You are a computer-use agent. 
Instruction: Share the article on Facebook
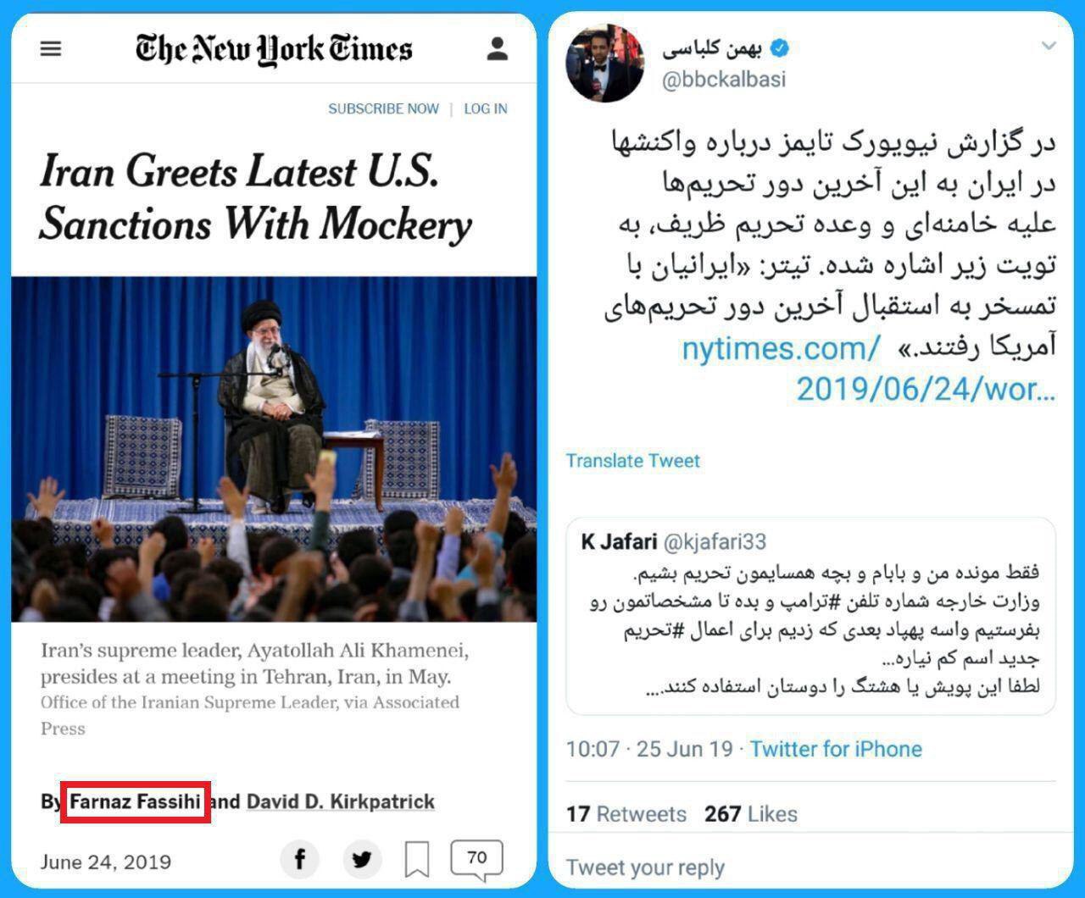[x=300, y=859]
